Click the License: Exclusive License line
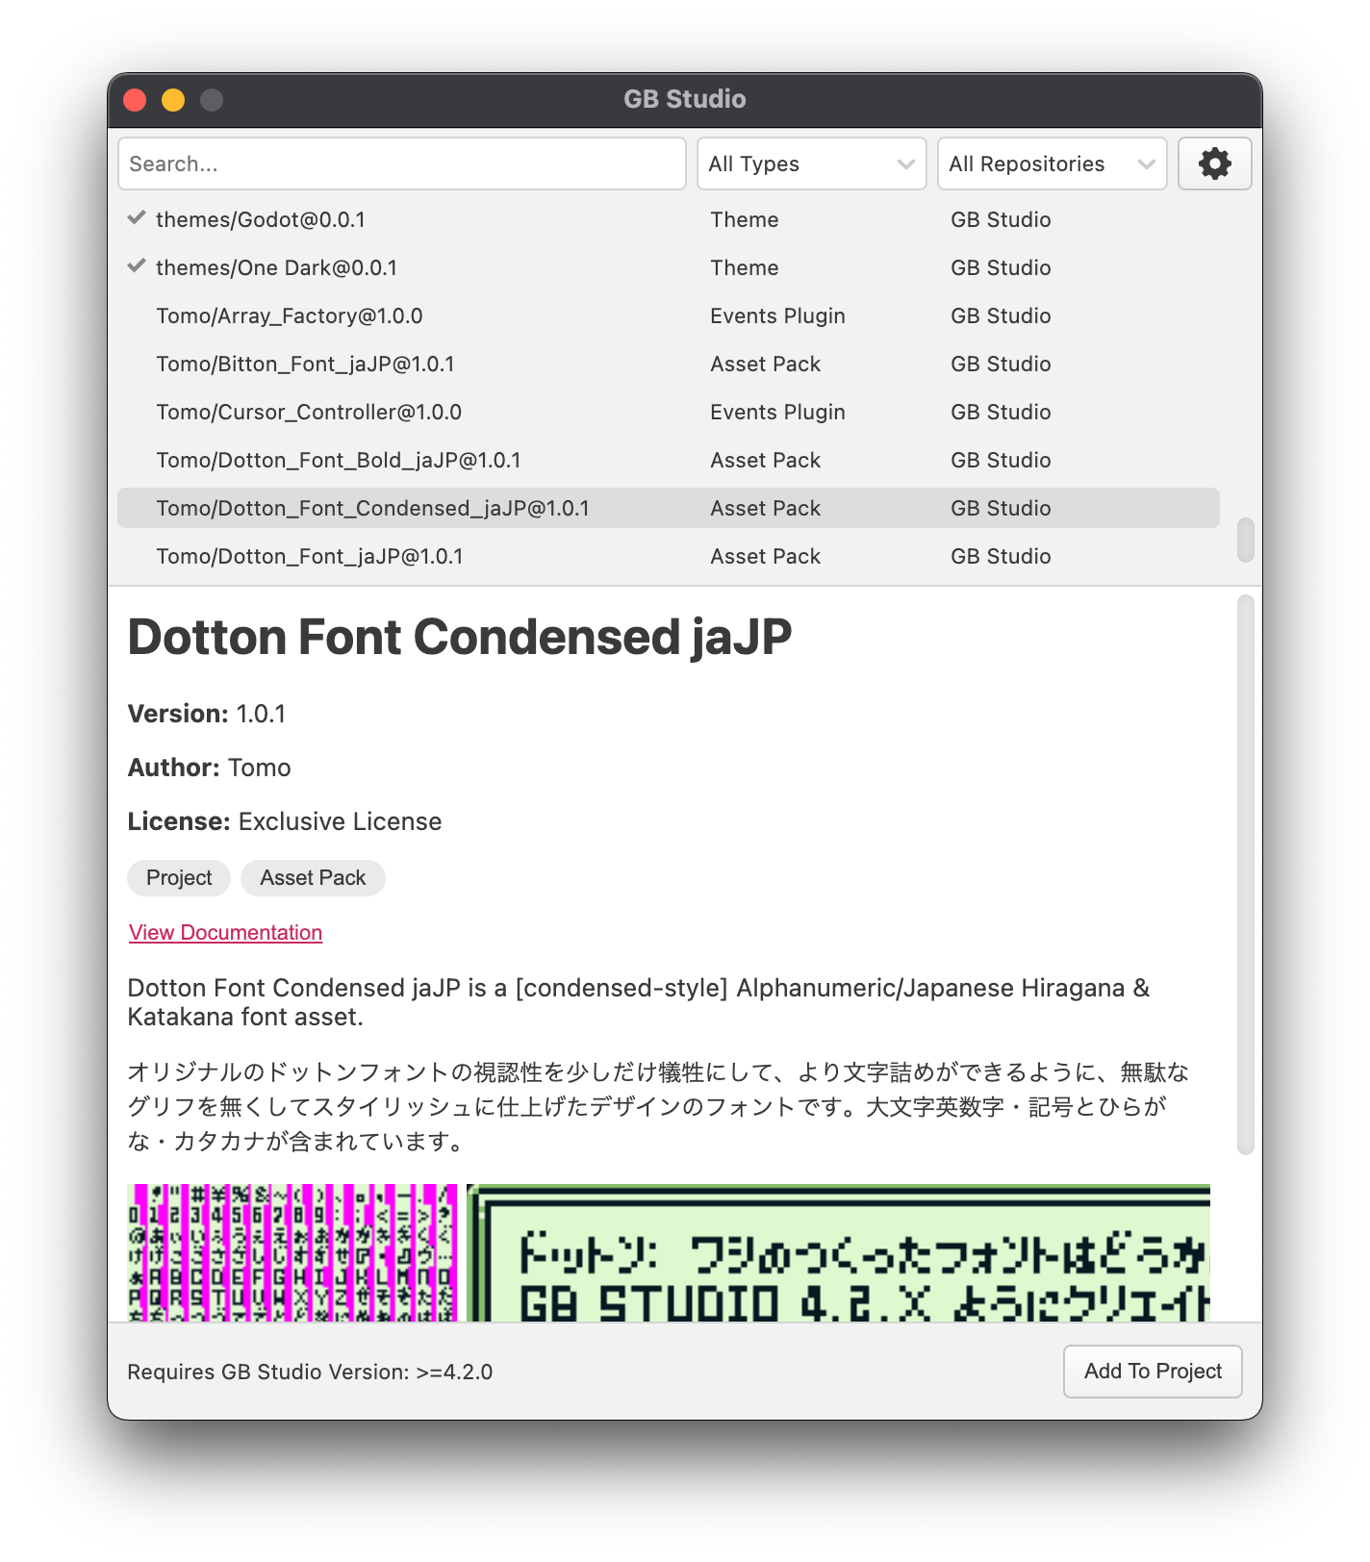Screen dimensions: 1370x1562 coord(285,821)
